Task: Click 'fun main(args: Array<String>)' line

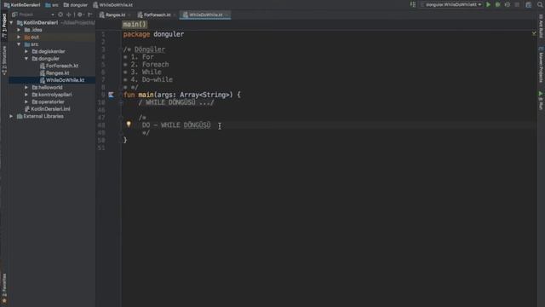Action: [x=181, y=95]
